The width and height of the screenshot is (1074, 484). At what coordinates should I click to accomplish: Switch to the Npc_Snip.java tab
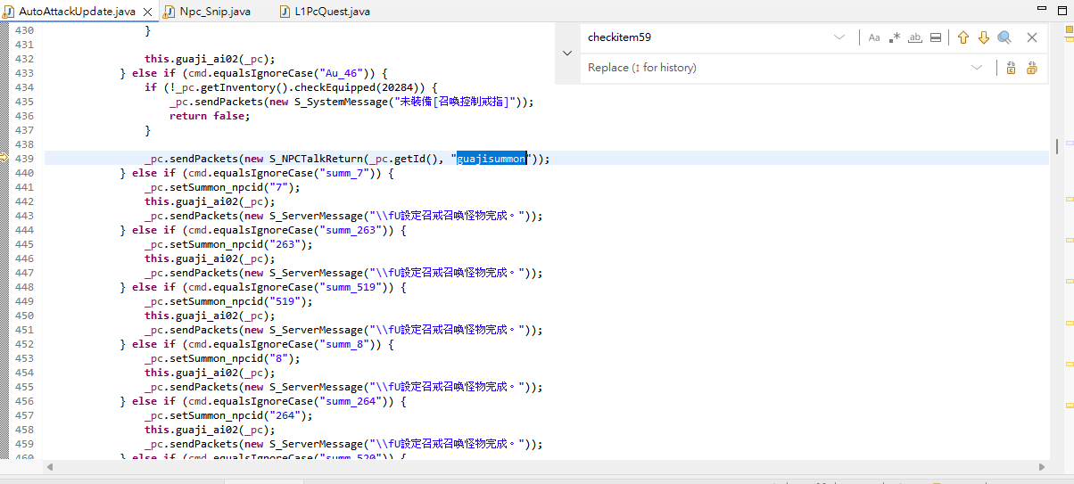(214, 12)
